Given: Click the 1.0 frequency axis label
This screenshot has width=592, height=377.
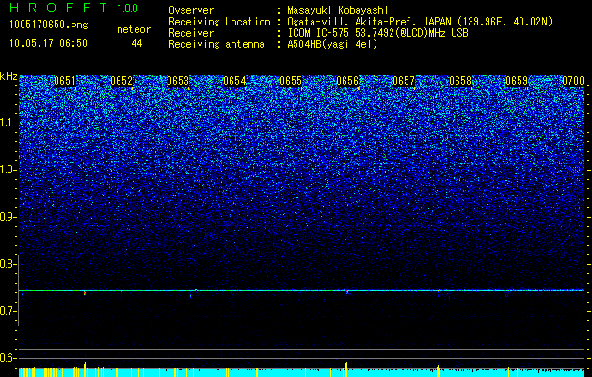Looking at the screenshot, I should (x=8, y=170).
